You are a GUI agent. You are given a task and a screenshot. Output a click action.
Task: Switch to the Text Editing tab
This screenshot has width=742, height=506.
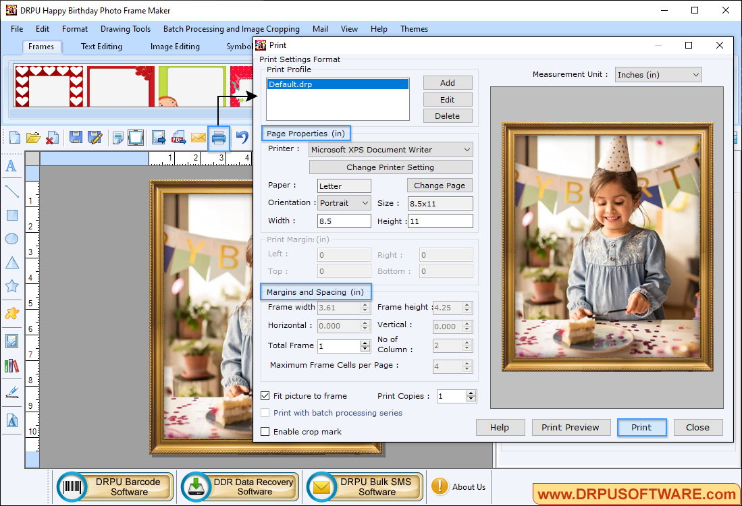[x=101, y=46]
